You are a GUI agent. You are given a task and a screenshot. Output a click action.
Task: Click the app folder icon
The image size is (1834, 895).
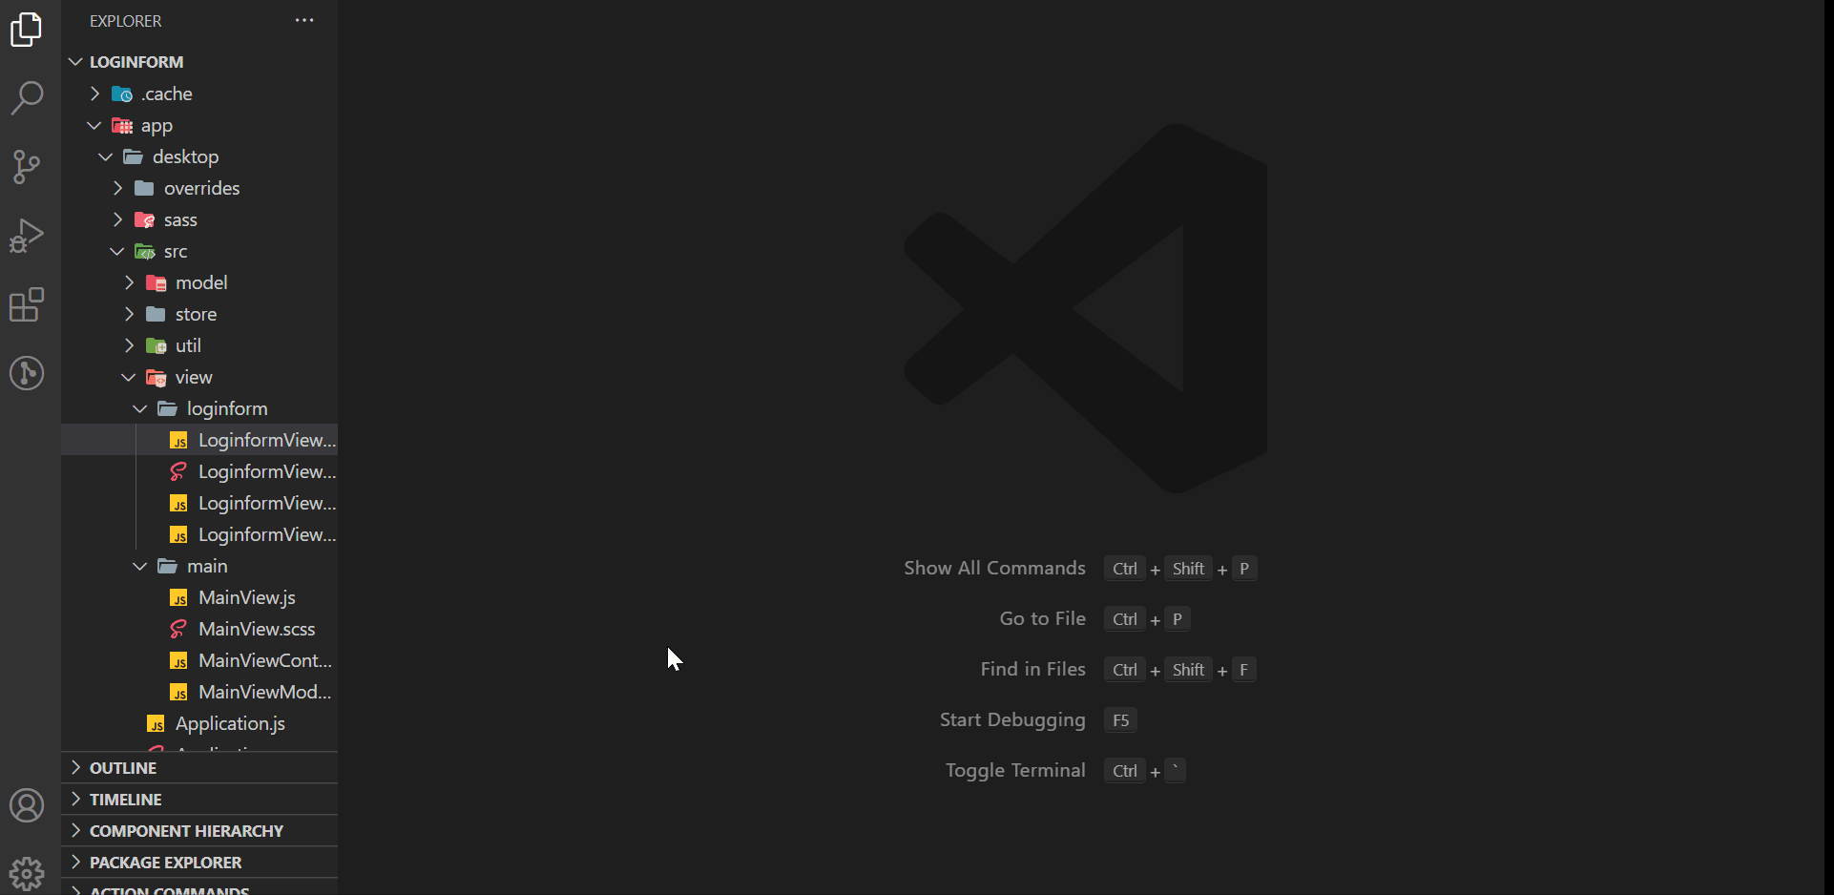(x=122, y=125)
